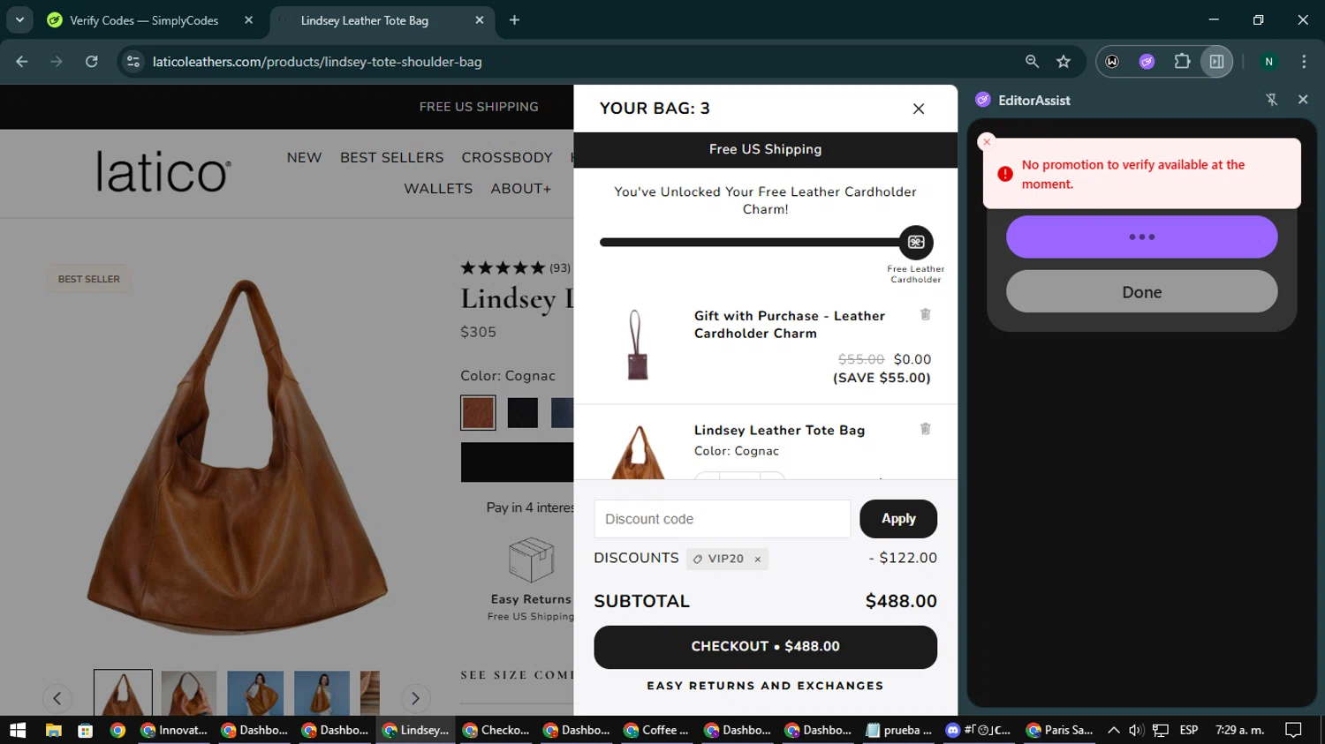Switch to Verify Codes SimplyCodes tab

point(143,20)
